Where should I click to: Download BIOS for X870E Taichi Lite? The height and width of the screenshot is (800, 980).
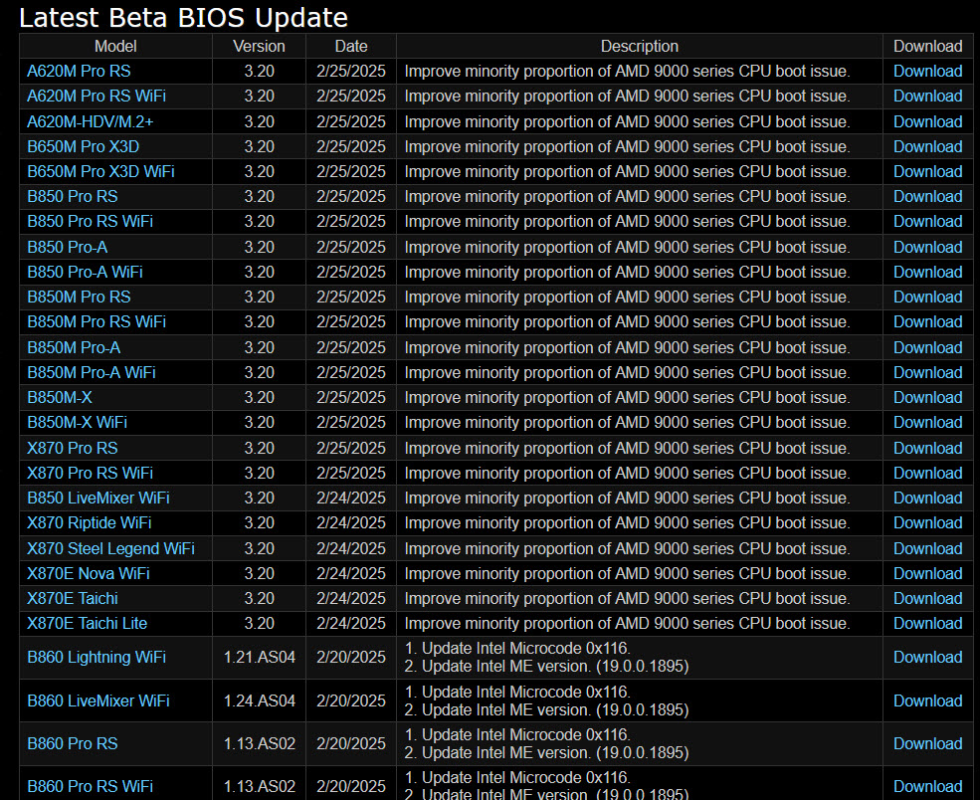coord(927,624)
